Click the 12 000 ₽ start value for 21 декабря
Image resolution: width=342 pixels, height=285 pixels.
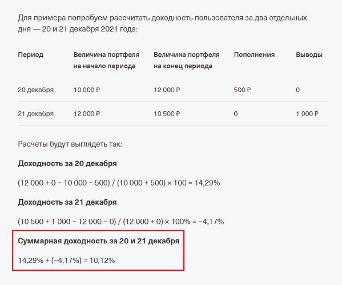pyautogui.click(x=87, y=113)
